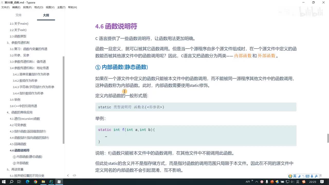Screen dimensions: 329x185
Task: Open the 帮助(H) menu
Action: pyautogui.click(x=72, y=7)
